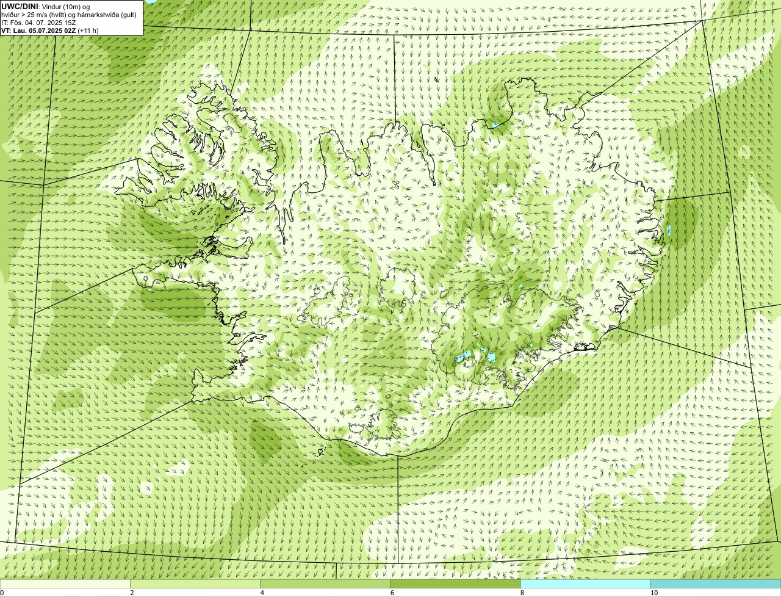Select the palest 0–2 legend color segment
Image resolution: width=781 pixels, height=597 pixels.
65,584
